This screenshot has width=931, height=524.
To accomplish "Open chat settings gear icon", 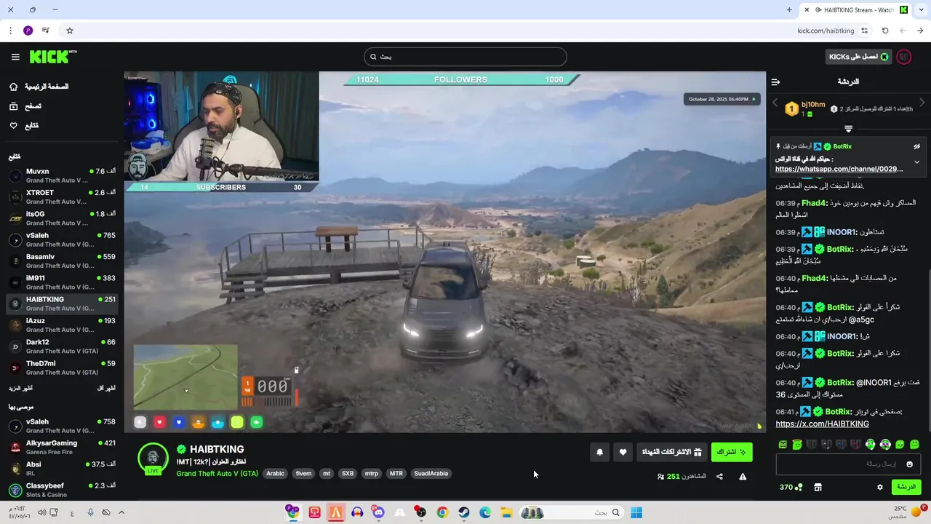I will (880, 487).
